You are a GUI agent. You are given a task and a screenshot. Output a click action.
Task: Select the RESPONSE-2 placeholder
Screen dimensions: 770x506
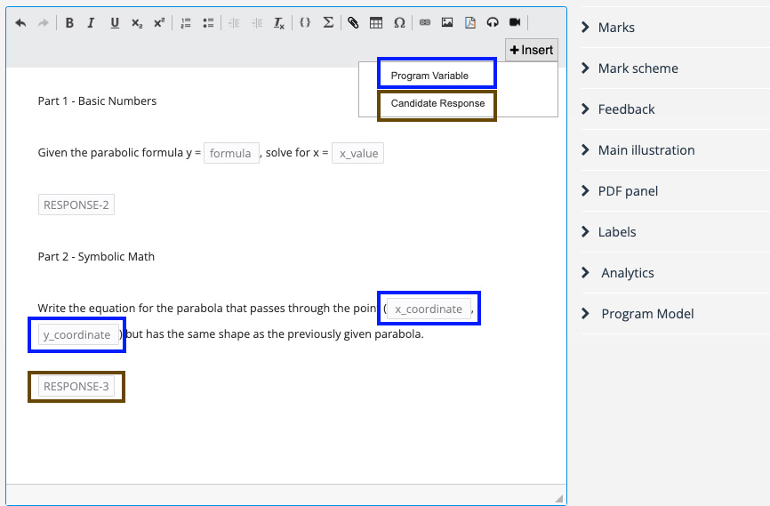coord(76,205)
